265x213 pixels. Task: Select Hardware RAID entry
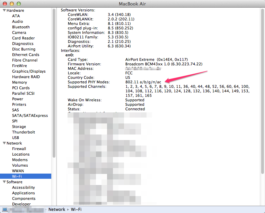[26, 77]
